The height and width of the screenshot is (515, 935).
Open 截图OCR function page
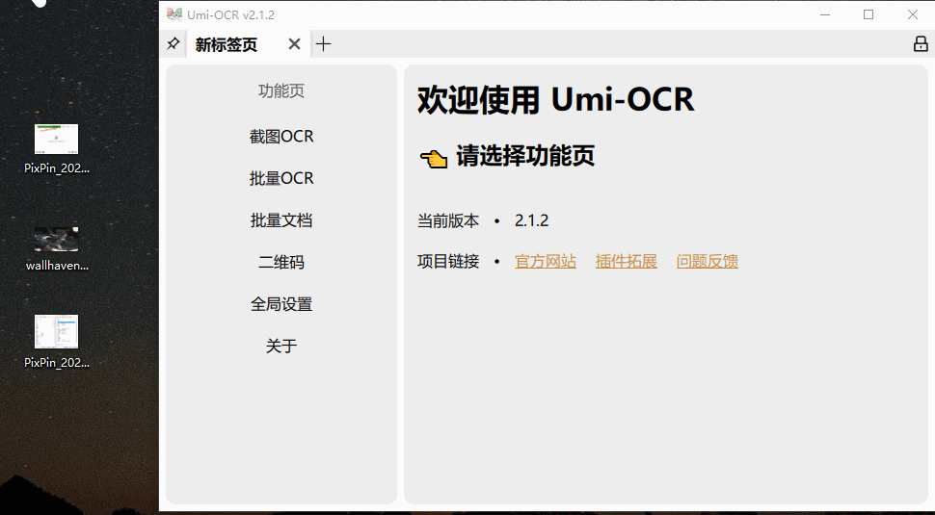coord(281,137)
